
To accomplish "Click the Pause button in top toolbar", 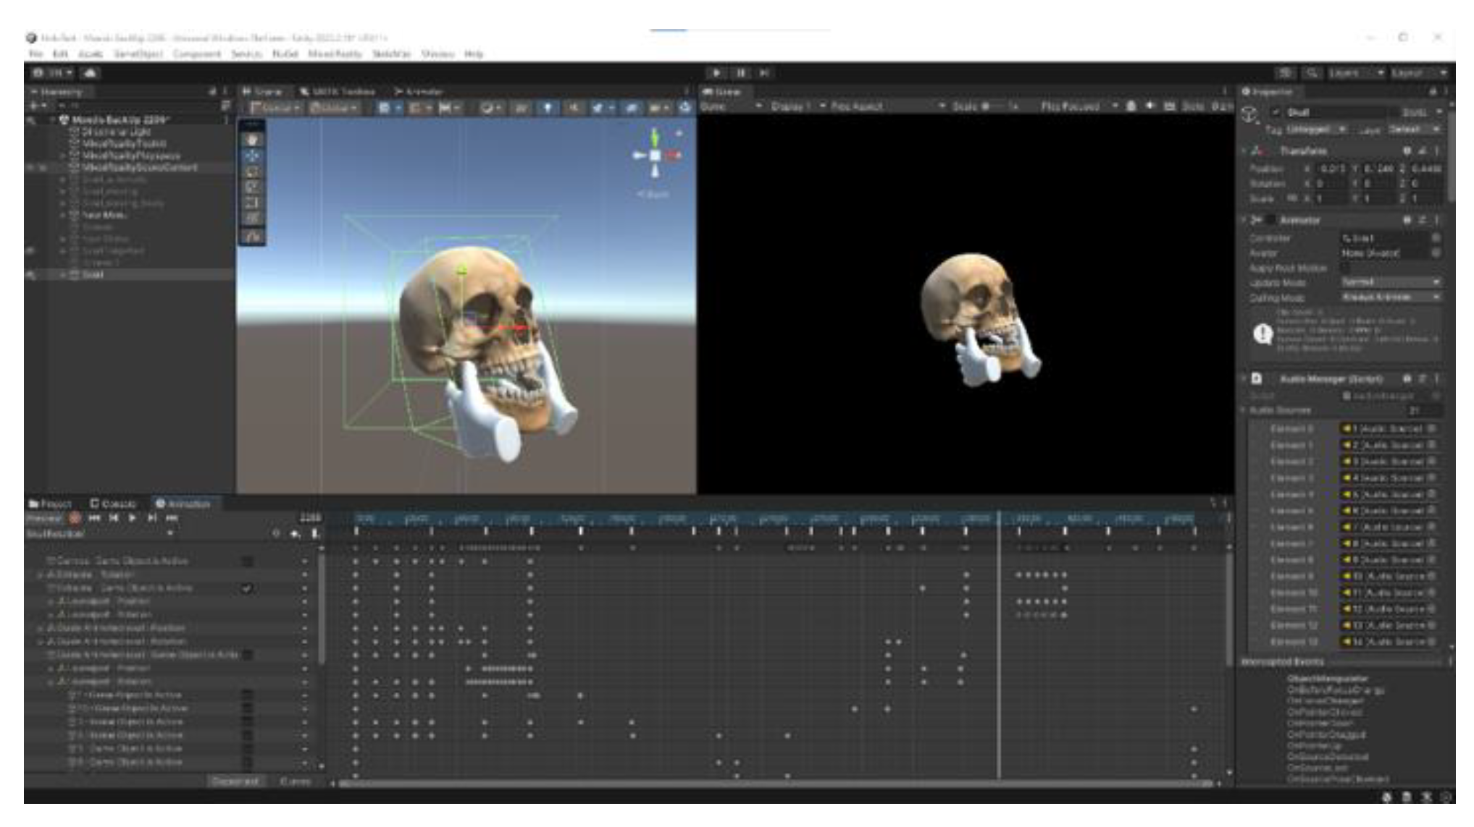I will (x=741, y=72).
